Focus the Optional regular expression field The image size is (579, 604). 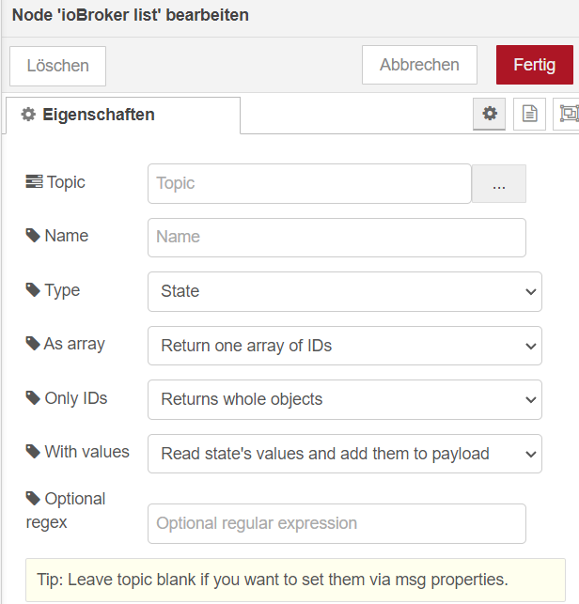click(x=336, y=523)
